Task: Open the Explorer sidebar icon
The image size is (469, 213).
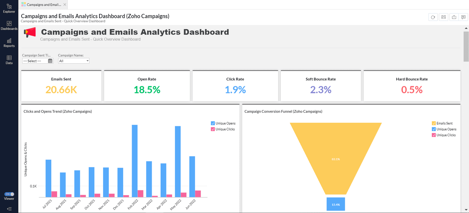Action: pyautogui.click(x=9, y=8)
